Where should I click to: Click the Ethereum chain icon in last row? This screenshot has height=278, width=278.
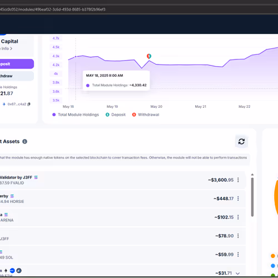(x=6, y=271)
